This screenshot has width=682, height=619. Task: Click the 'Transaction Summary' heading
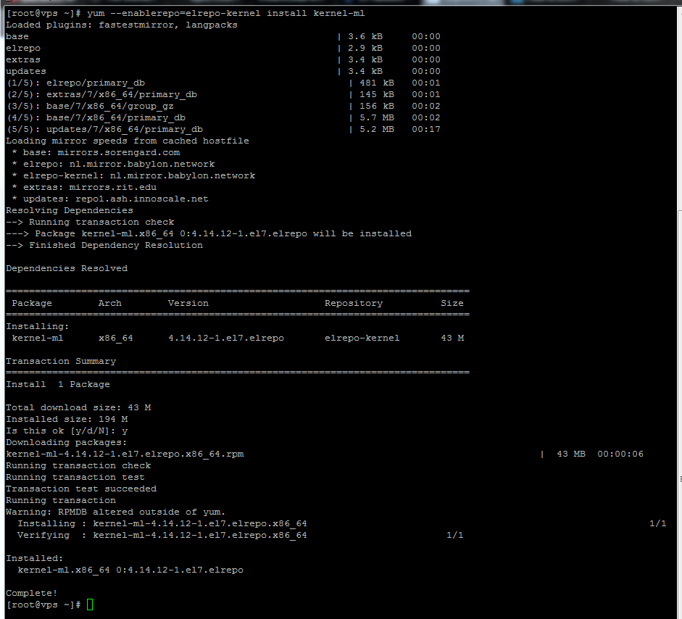(x=61, y=362)
